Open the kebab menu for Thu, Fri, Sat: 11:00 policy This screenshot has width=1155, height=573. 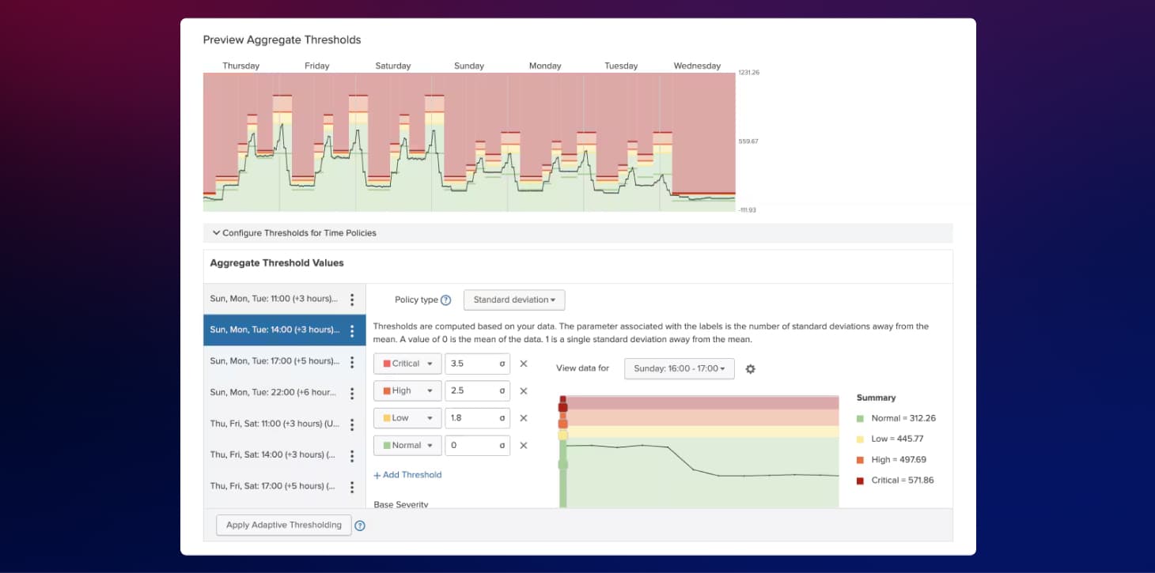tap(353, 424)
